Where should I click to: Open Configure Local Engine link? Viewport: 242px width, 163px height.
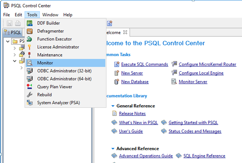pos(201,73)
